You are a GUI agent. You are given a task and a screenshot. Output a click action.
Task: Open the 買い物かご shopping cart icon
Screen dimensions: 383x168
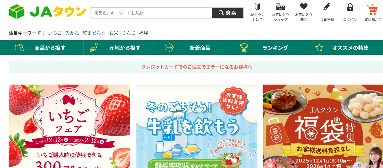373,12
